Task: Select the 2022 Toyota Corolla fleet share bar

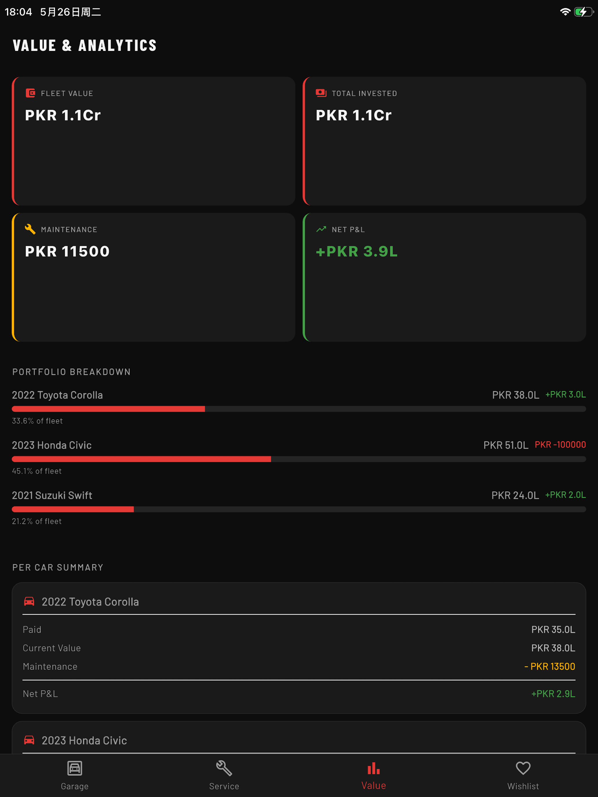Action: point(299,409)
